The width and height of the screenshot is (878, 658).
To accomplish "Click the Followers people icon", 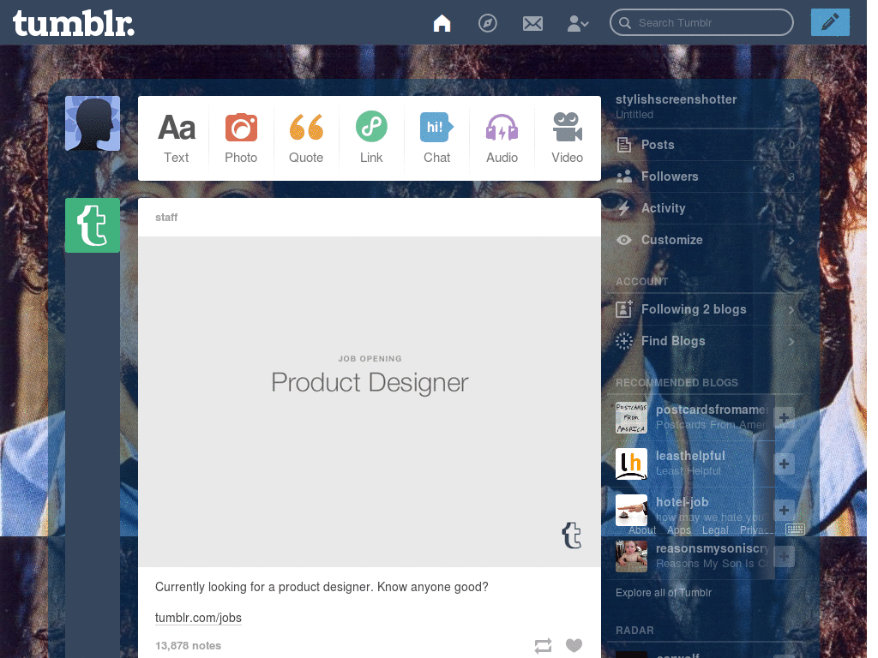I will pyautogui.click(x=624, y=176).
